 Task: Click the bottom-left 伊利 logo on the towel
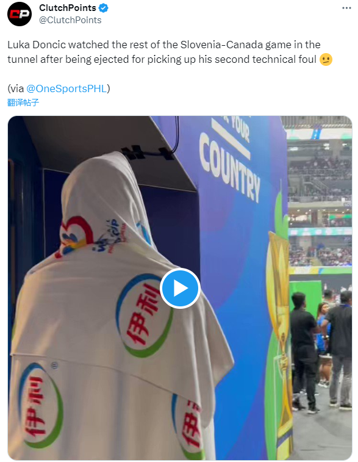pyautogui.click(x=40, y=405)
